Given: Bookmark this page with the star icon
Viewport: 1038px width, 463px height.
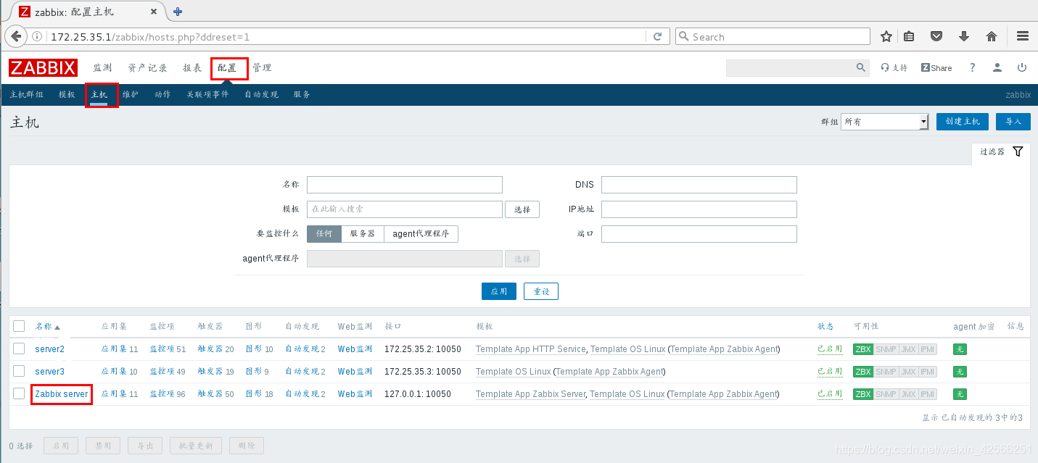Looking at the screenshot, I should pyautogui.click(x=886, y=36).
